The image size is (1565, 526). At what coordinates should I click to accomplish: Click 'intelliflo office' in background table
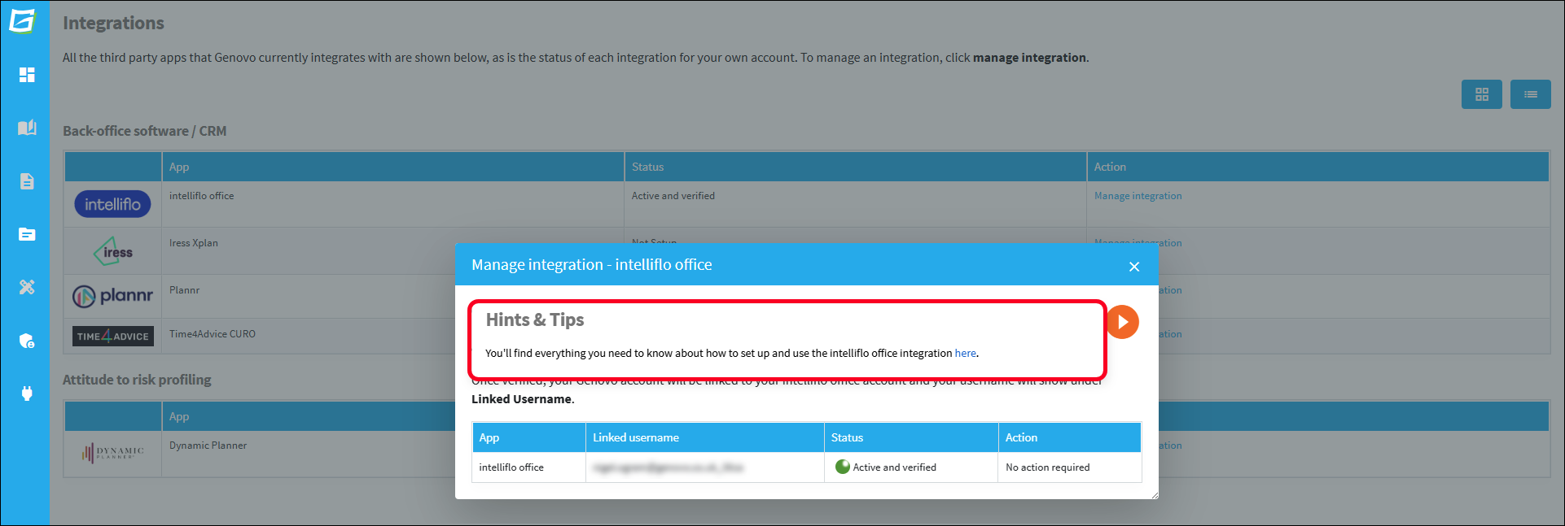coord(201,196)
